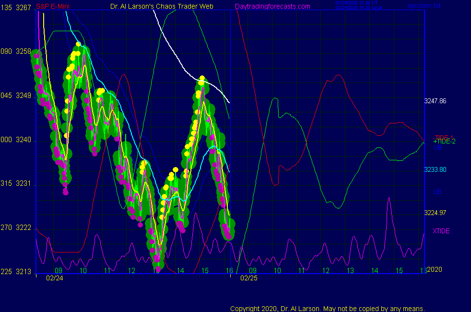Select the 02/24 date marker
This screenshot has height=312, width=471.
[54, 278]
